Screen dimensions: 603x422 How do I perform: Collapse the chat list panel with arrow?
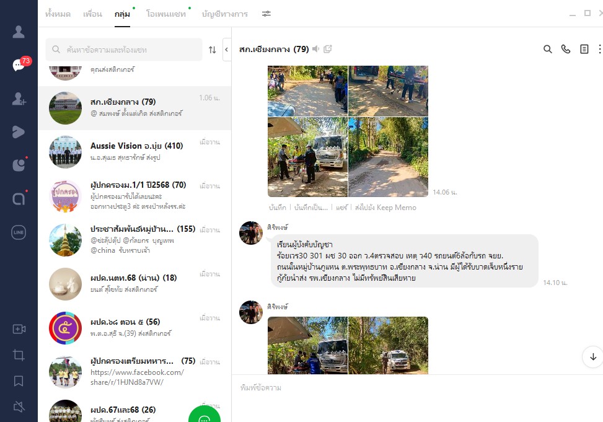click(x=226, y=50)
